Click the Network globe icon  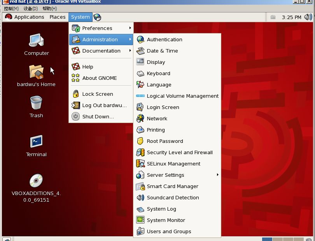point(140,118)
